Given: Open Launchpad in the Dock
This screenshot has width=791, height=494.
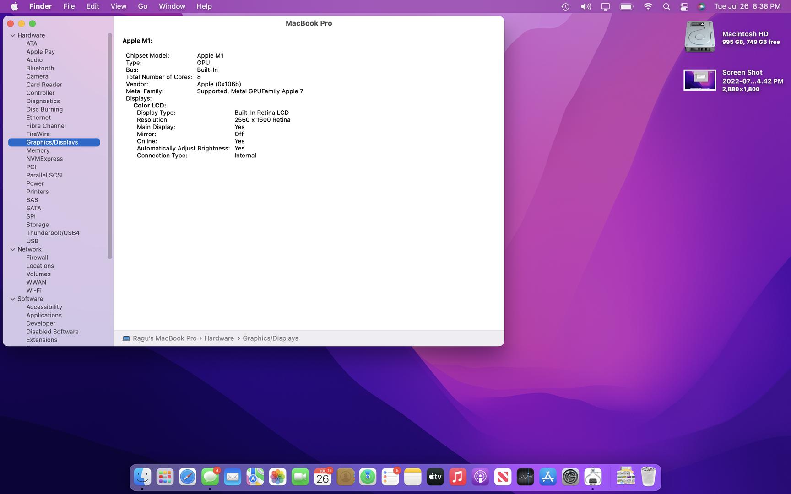Looking at the screenshot, I should 165,477.
